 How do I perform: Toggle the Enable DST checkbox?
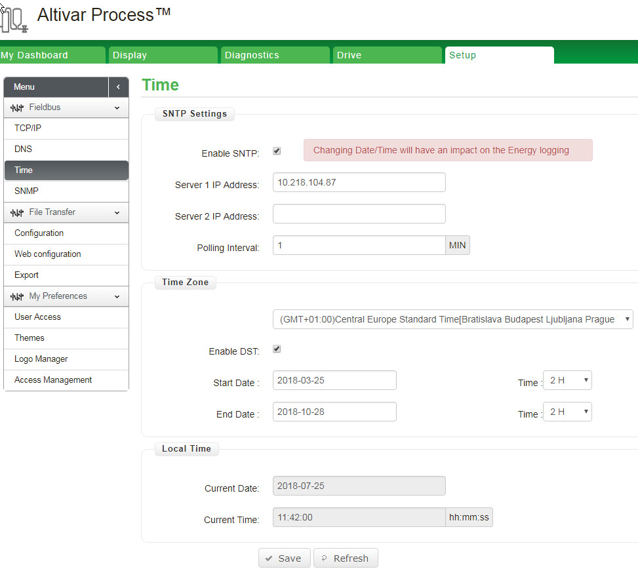click(277, 349)
